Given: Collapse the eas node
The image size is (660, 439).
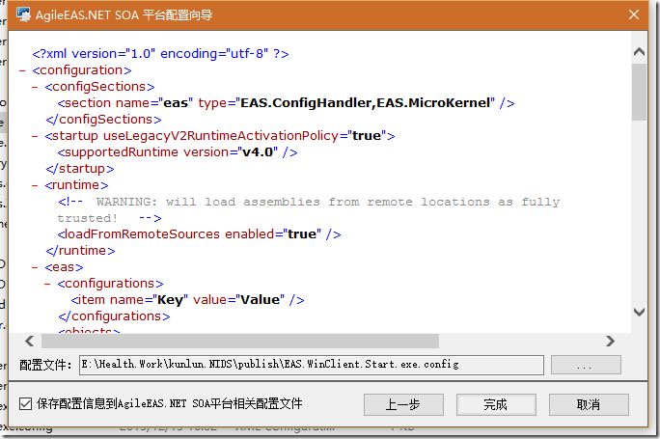Looking at the screenshot, I should (x=35, y=267).
